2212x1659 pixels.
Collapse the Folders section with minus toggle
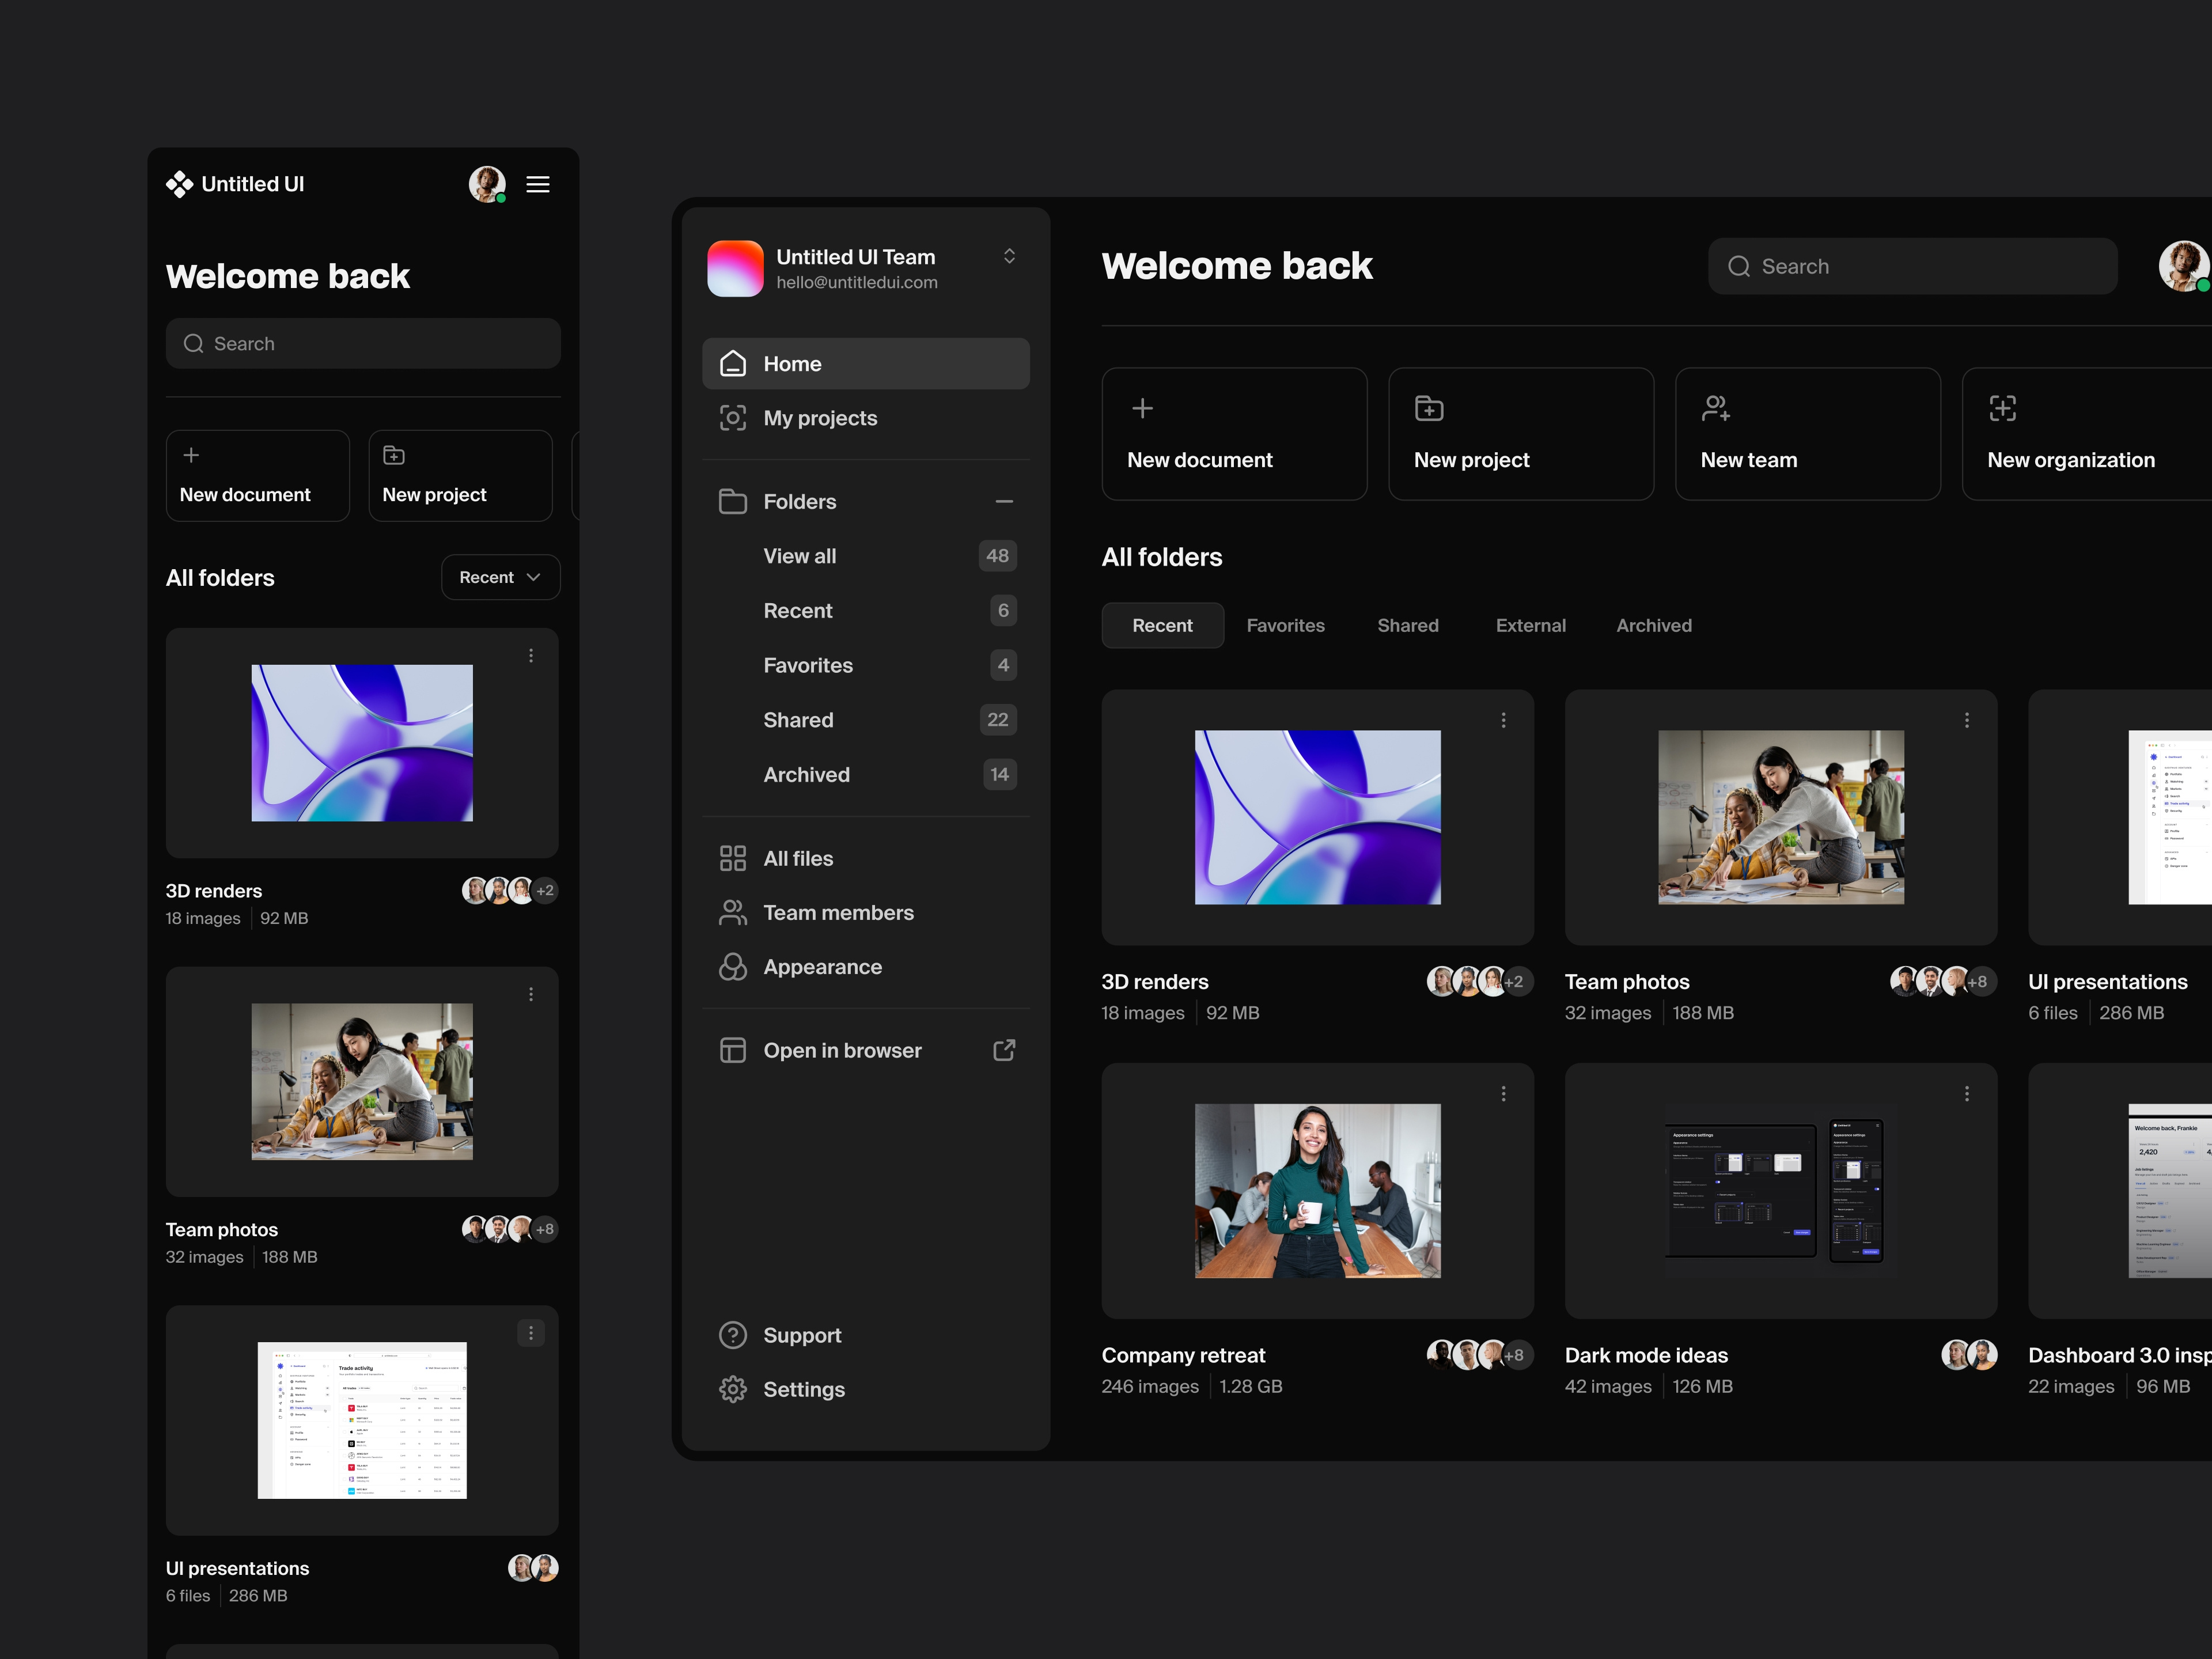[x=1004, y=501]
